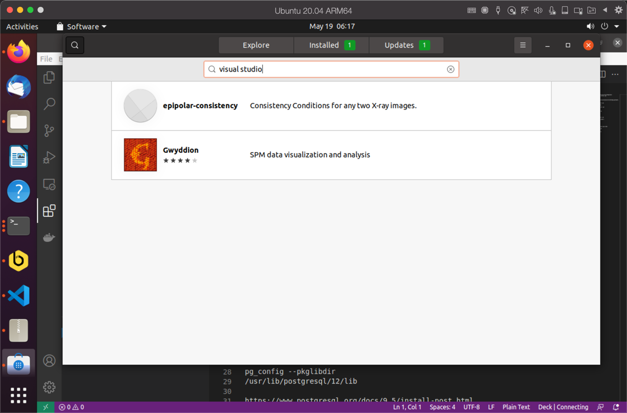Screen dimensions: 627x413
Task: Clear the search text with the X icon
Action: click(x=451, y=69)
